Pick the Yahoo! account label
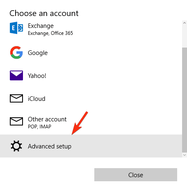 [x=37, y=76]
